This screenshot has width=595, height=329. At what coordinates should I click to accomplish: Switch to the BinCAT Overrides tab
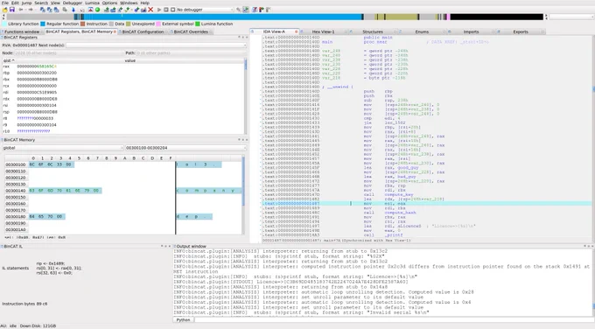click(x=191, y=31)
